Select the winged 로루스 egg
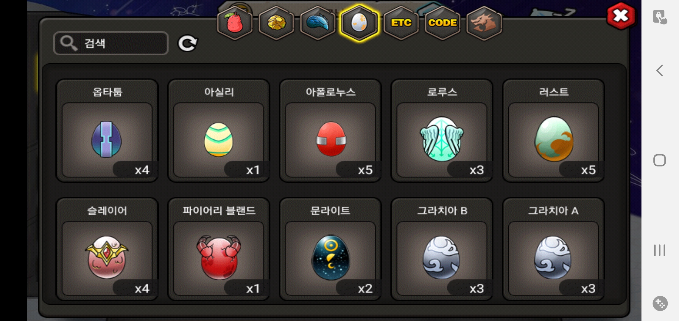This screenshot has width=679, height=321. coord(442,130)
